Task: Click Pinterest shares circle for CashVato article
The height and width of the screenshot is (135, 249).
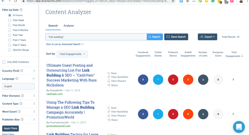Action: [x=173, y=80]
